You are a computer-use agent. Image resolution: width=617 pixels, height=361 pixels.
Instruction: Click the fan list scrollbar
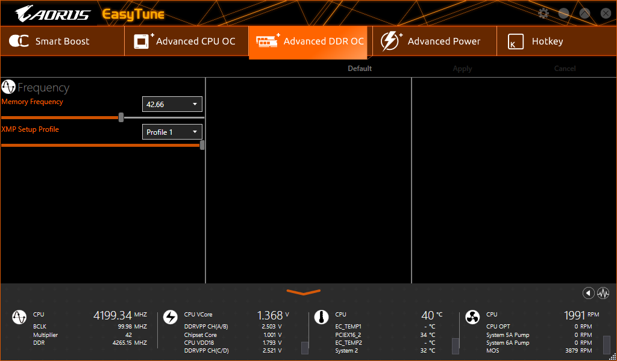tap(607, 345)
